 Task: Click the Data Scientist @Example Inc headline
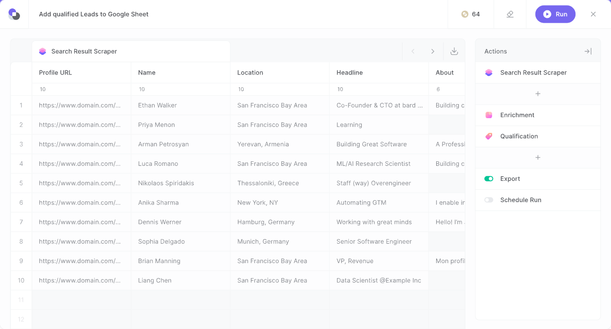379,280
